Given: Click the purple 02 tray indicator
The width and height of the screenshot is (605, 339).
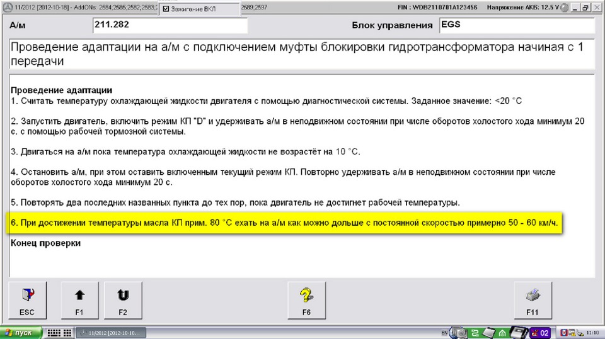Looking at the screenshot, I should pyautogui.click(x=540, y=333).
